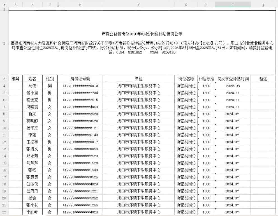The height and width of the screenshot is (216, 278).
Task: Click ID cell 412723********8121
Action: [x=80, y=128]
